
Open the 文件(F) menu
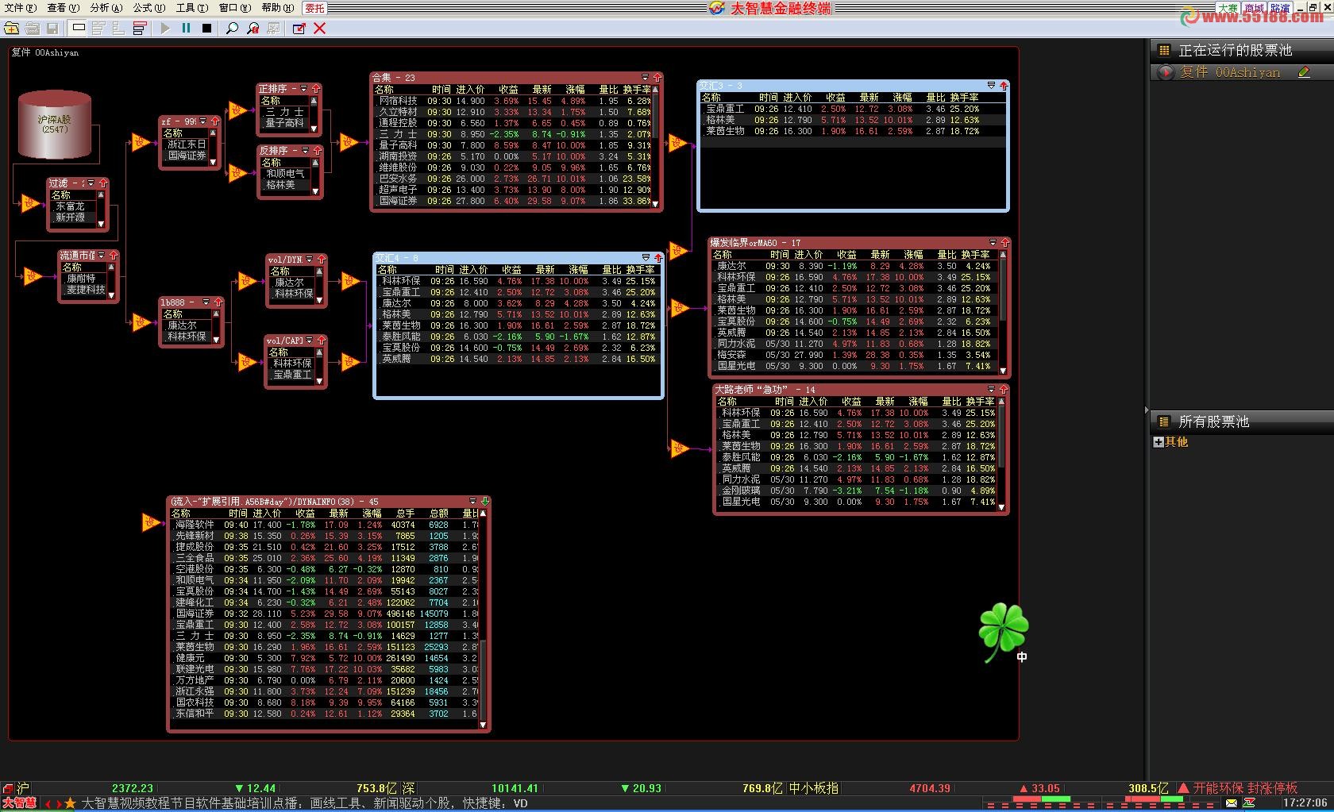(20, 7)
